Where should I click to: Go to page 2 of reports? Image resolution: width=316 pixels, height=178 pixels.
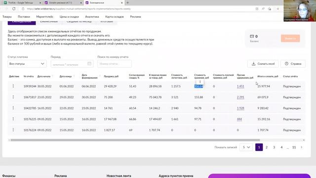pos(267,147)
